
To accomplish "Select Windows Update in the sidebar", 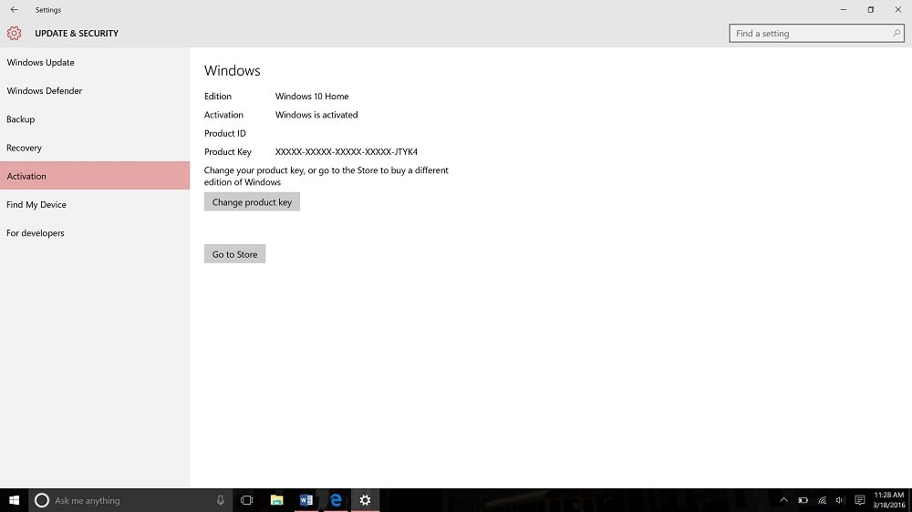I will tap(95, 62).
